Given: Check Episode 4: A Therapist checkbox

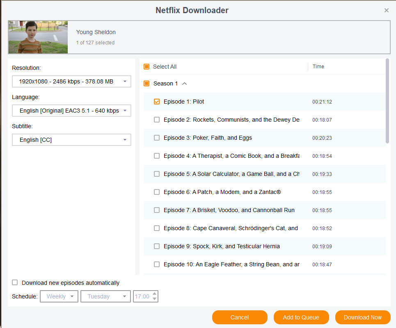Looking at the screenshot, I should point(157,156).
